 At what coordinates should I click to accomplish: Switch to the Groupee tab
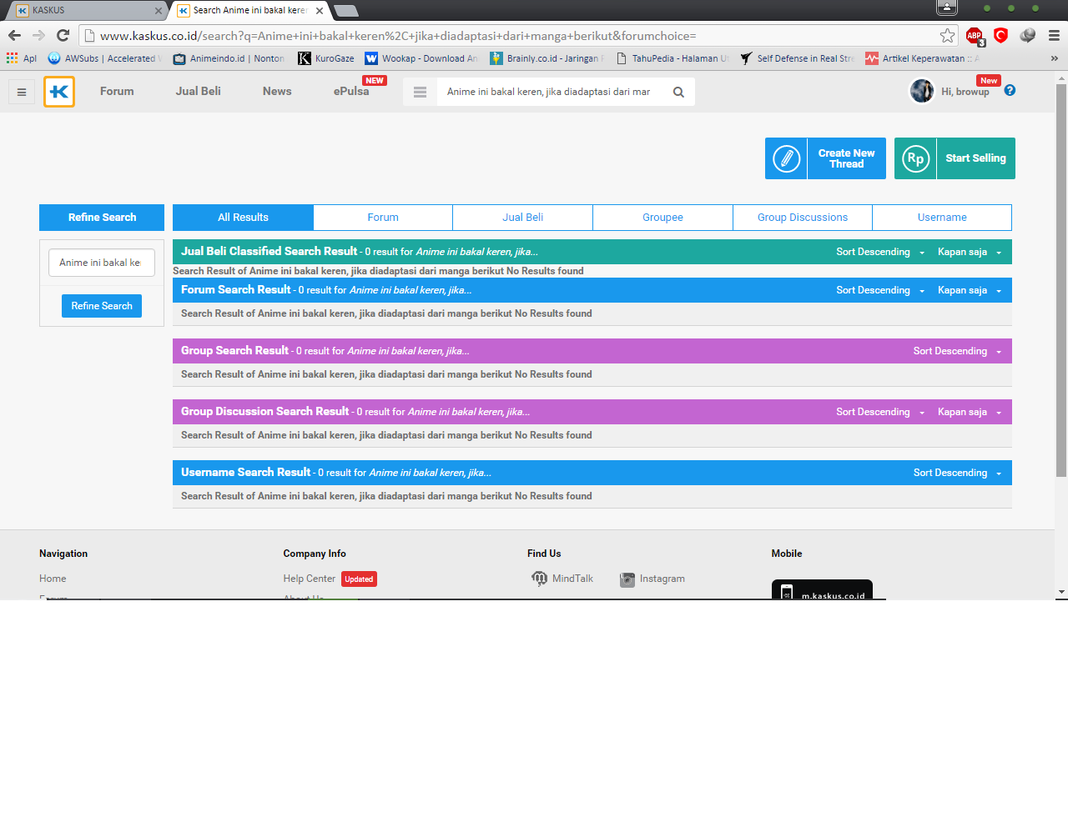coord(663,218)
